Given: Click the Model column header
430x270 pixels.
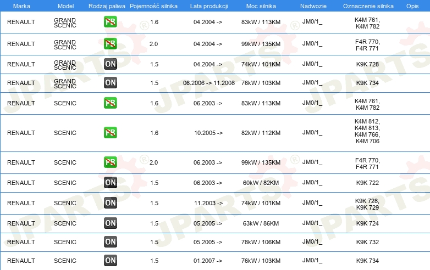Looking at the screenshot, I should [x=65, y=6].
